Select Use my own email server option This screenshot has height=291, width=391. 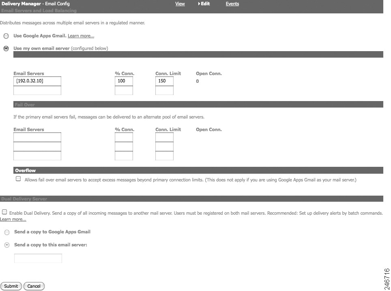click(x=6, y=48)
